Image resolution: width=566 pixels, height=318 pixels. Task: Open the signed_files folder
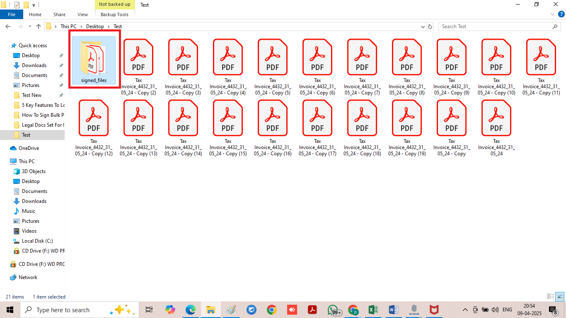(94, 60)
